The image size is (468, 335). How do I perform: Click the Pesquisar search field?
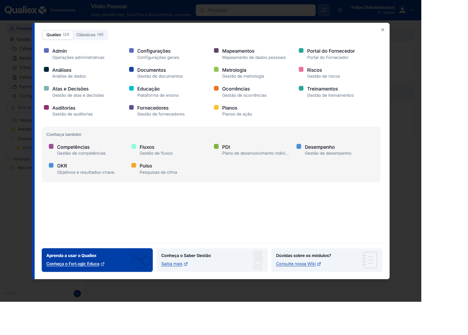256,10
